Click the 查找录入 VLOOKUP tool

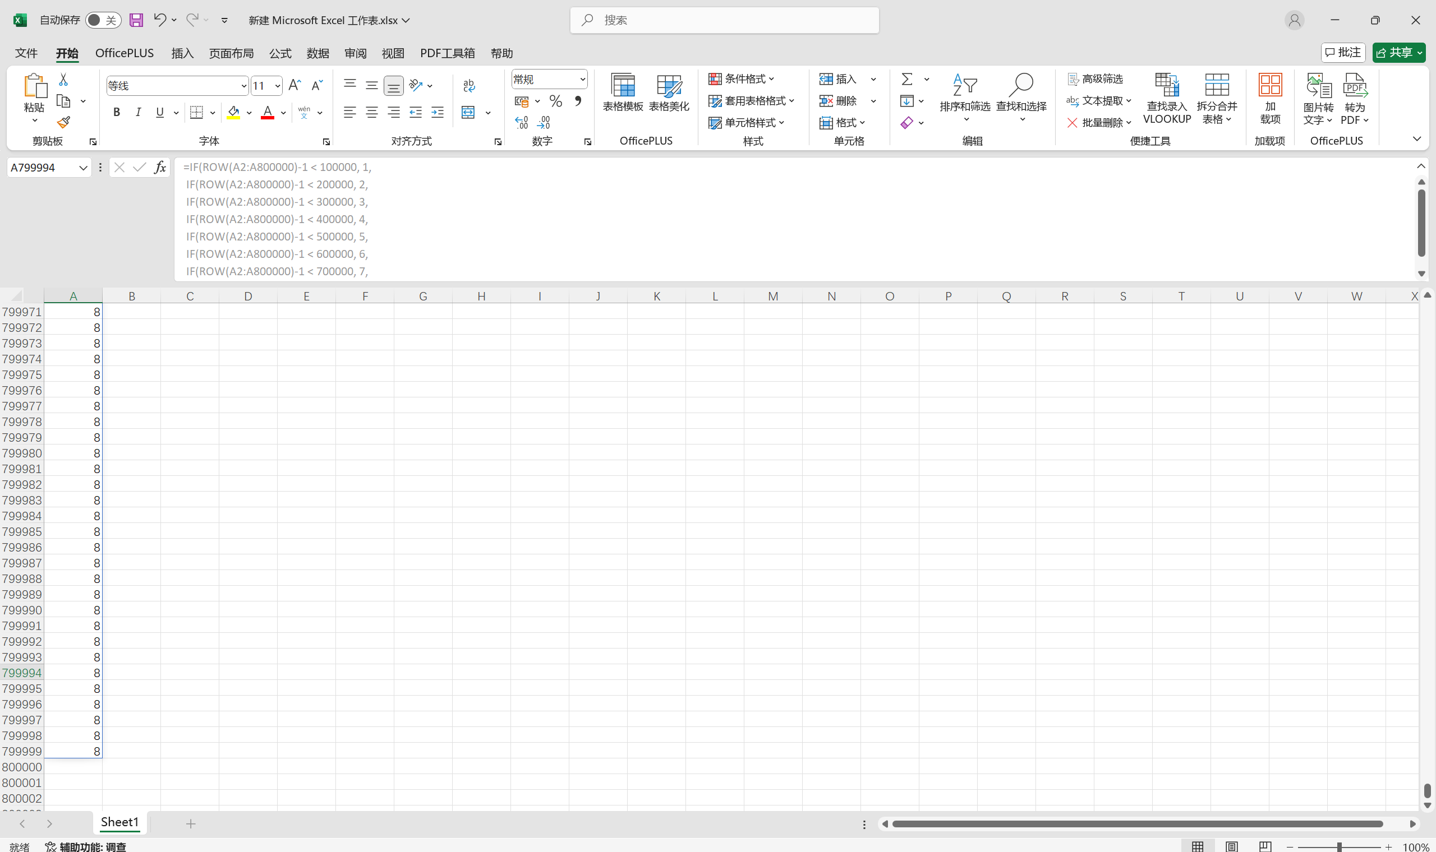(x=1166, y=99)
